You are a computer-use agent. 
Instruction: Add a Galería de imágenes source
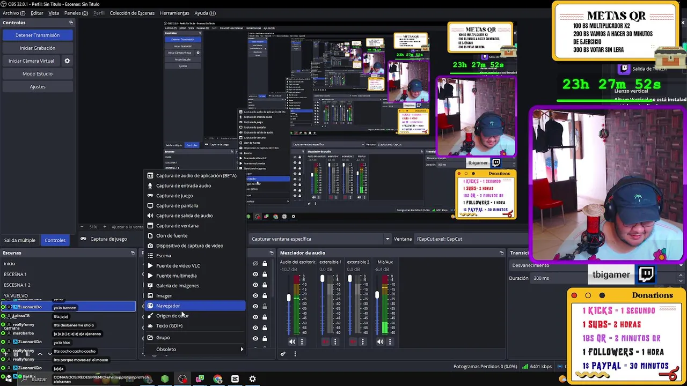(195, 286)
